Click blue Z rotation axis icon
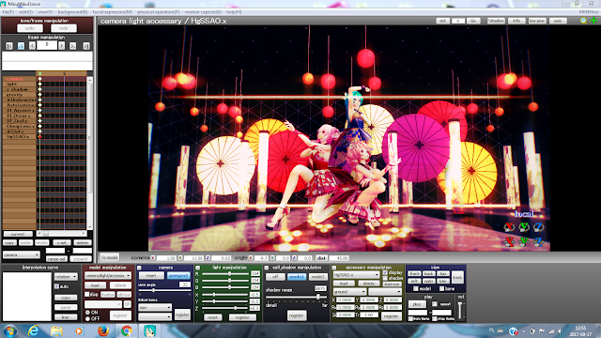Viewport: 601px width, 338px height. tap(538, 227)
